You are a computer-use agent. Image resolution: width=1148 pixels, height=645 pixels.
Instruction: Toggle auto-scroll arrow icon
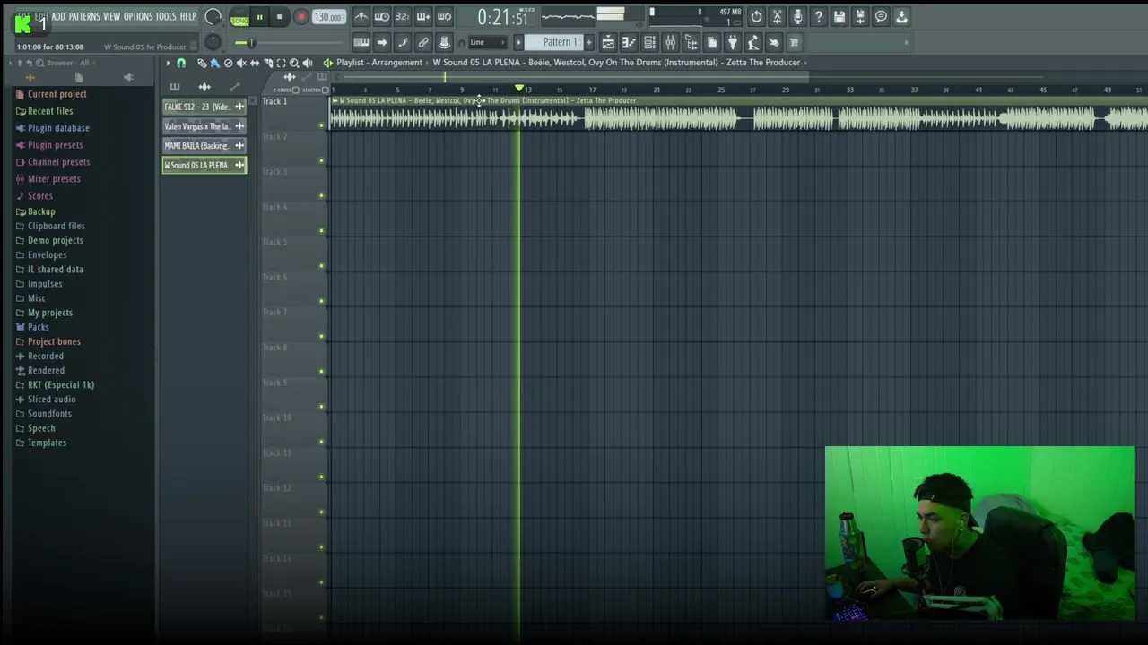[382, 42]
